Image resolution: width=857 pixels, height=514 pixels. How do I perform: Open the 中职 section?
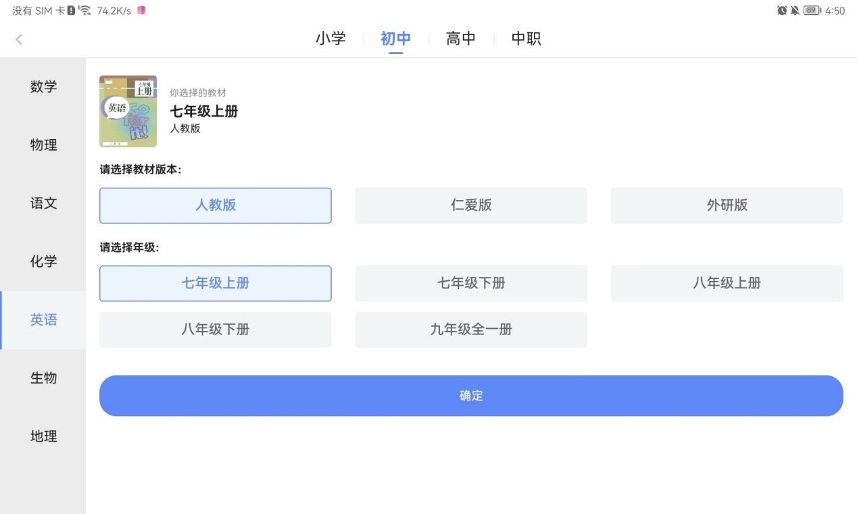pos(525,38)
